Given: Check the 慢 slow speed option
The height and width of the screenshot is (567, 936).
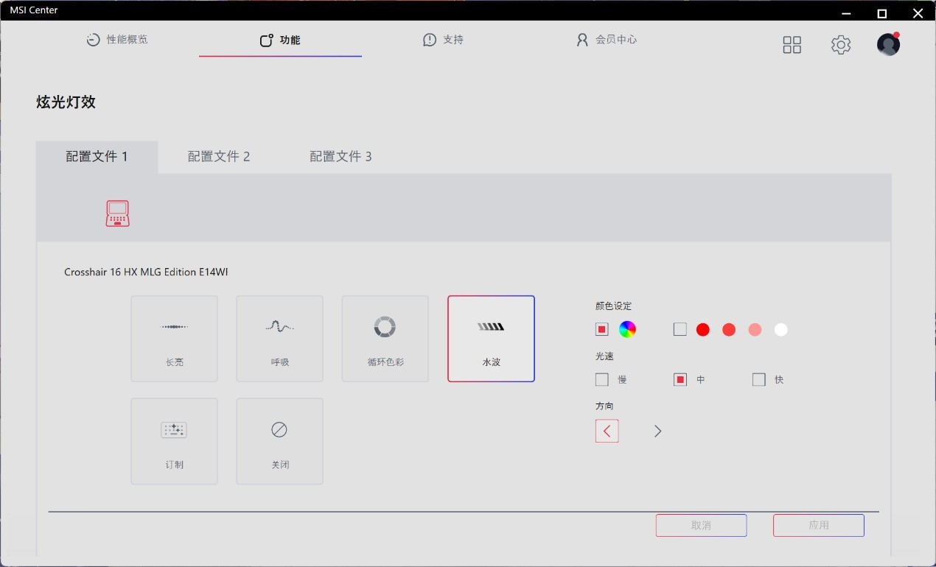Looking at the screenshot, I should tap(602, 380).
